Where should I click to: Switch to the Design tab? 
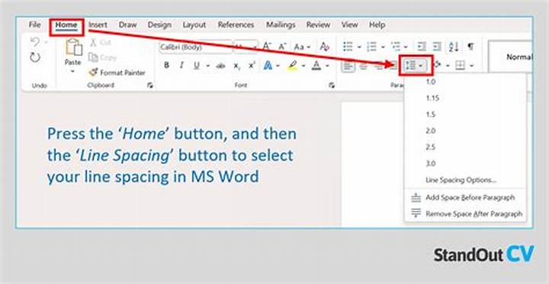click(x=159, y=25)
